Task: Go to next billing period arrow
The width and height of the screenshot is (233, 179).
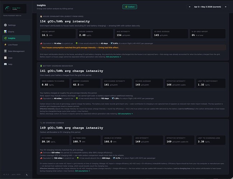Action: click(225, 7)
